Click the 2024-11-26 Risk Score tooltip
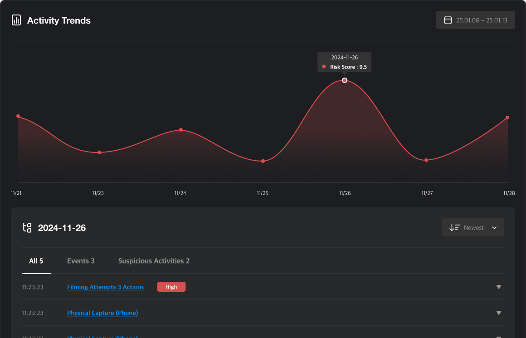This screenshot has width=526, height=338. tap(344, 62)
